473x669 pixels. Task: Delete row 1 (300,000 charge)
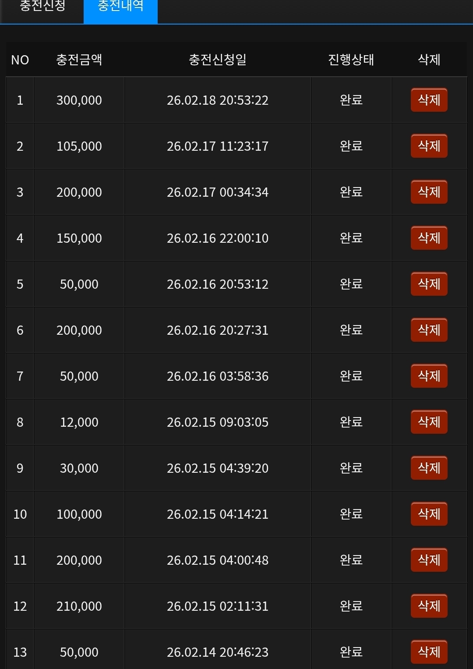(x=429, y=100)
